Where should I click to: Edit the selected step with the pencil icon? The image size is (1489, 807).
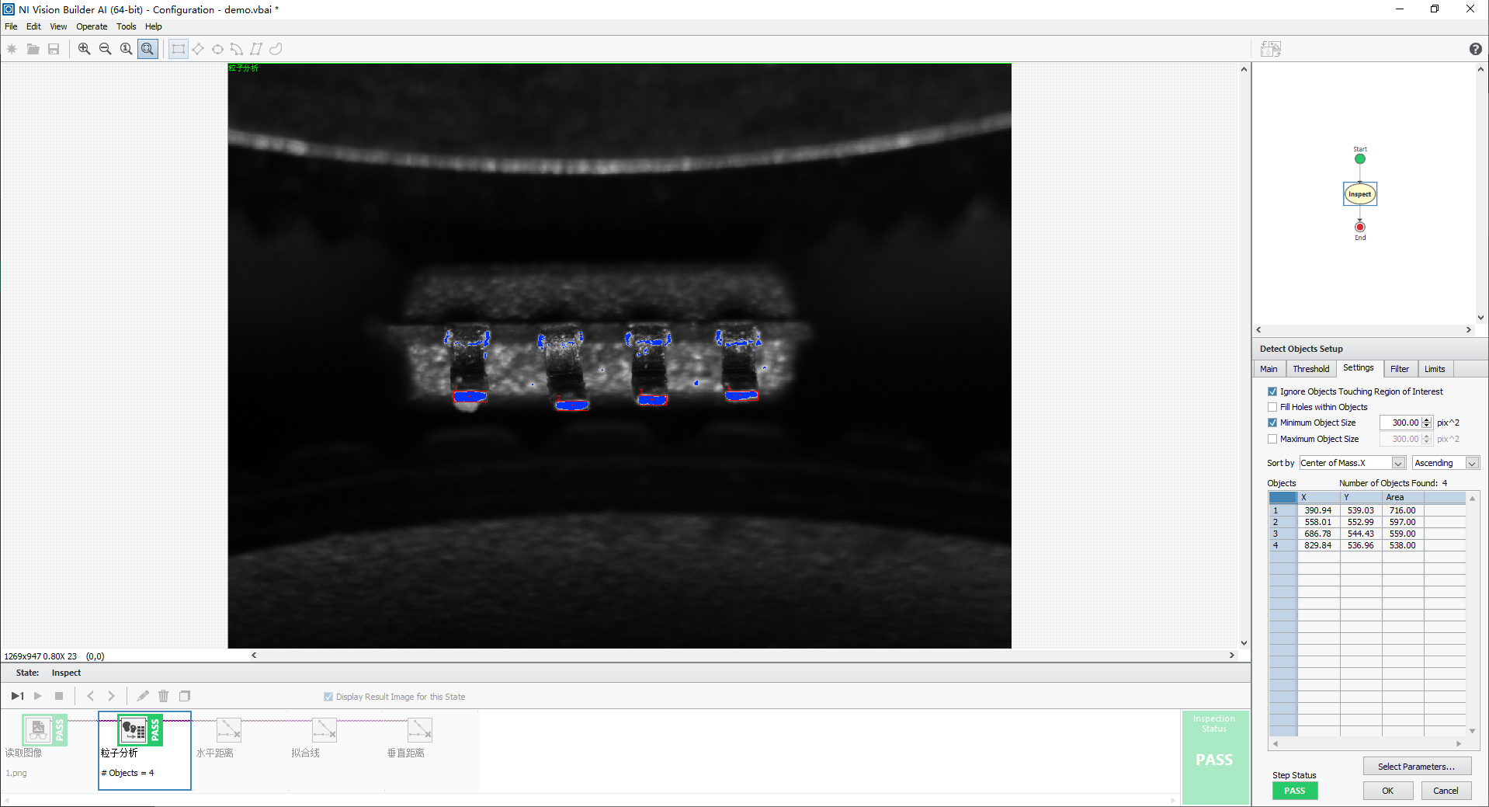[143, 696]
